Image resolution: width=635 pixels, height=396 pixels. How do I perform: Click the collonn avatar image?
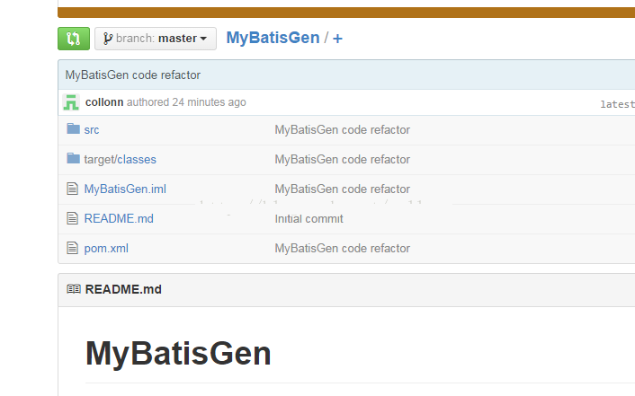click(x=71, y=102)
